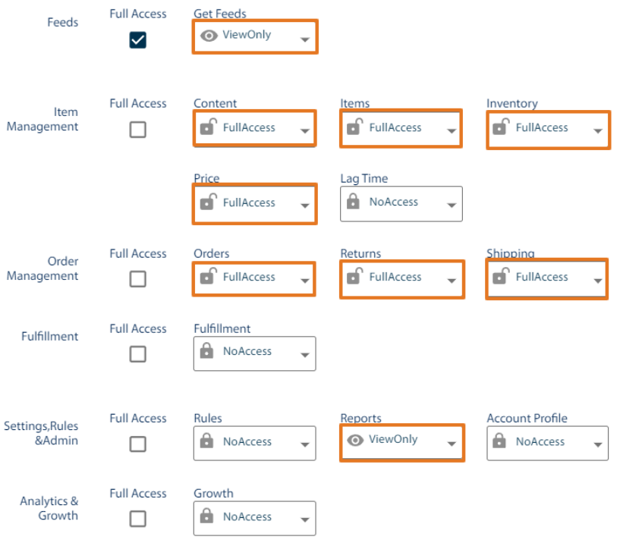Click the locked padlock icon for Fulfillment

208,353
